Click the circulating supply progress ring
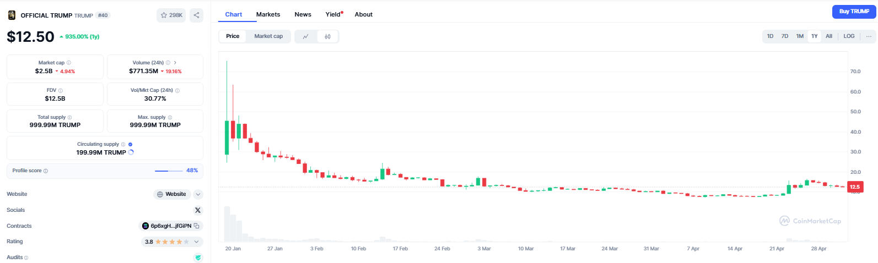Screen dimensions: 878x263 tap(131, 152)
